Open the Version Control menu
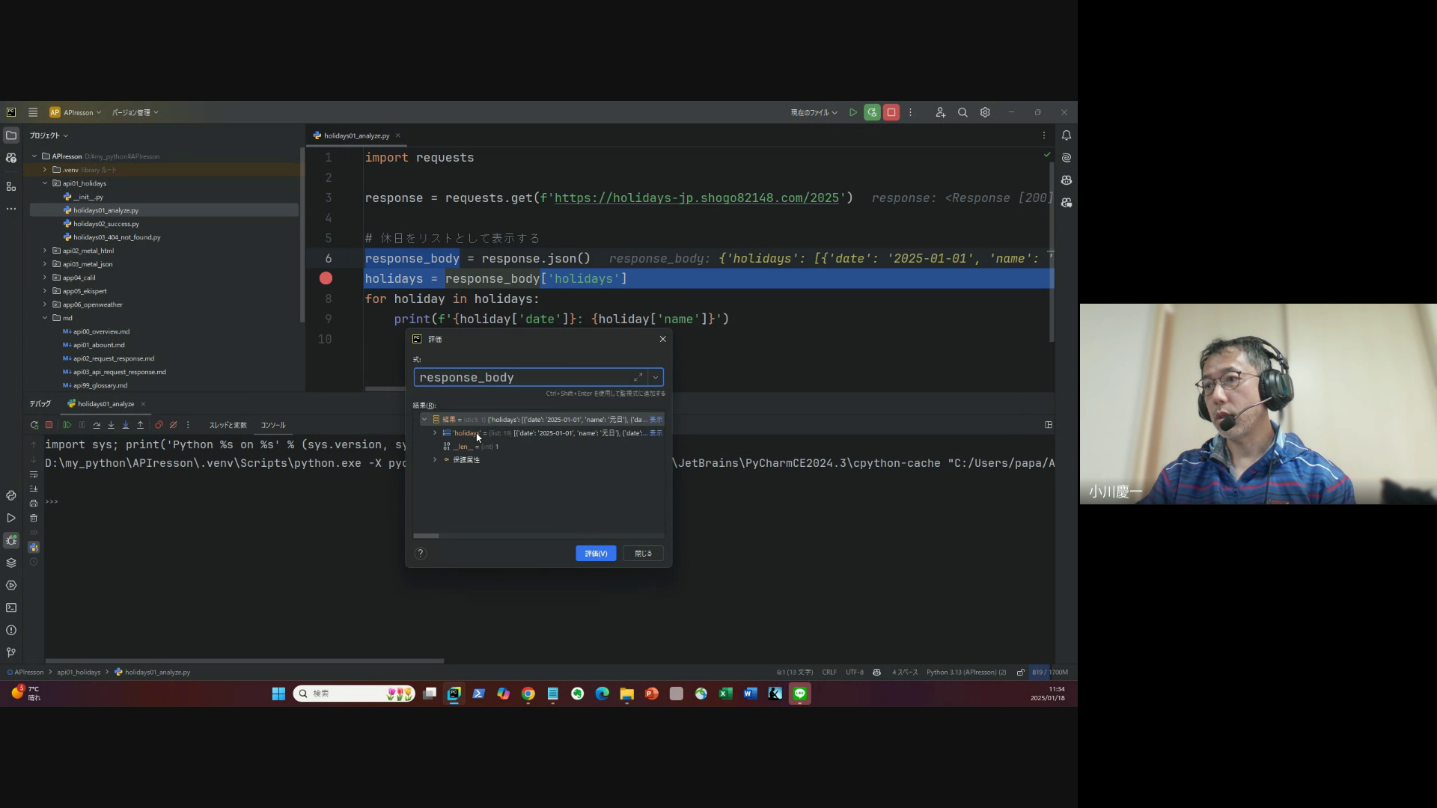This screenshot has height=808, width=1437. pyautogui.click(x=135, y=112)
